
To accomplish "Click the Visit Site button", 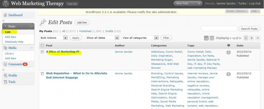I will (72, 4).
